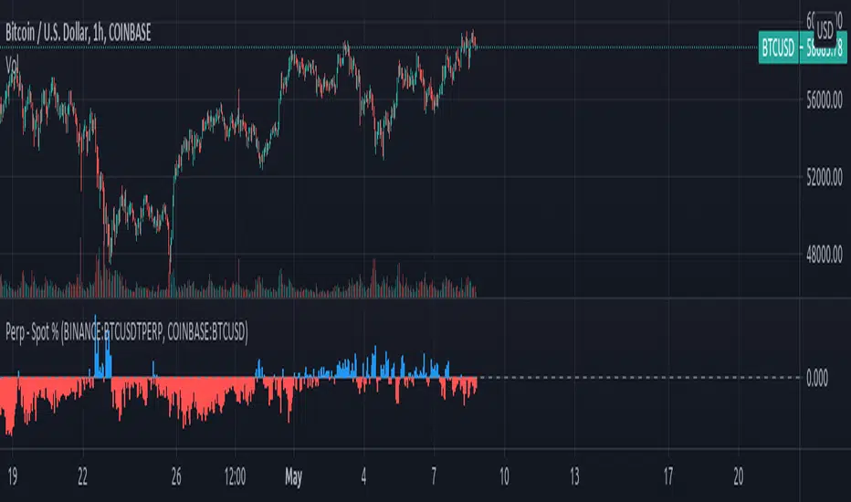Click the 26 date on the time axis
Viewport: 851px width, 502px height.
[176, 475]
